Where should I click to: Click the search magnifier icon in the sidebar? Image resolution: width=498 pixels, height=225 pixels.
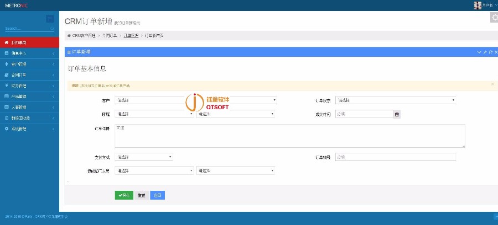coord(52,29)
